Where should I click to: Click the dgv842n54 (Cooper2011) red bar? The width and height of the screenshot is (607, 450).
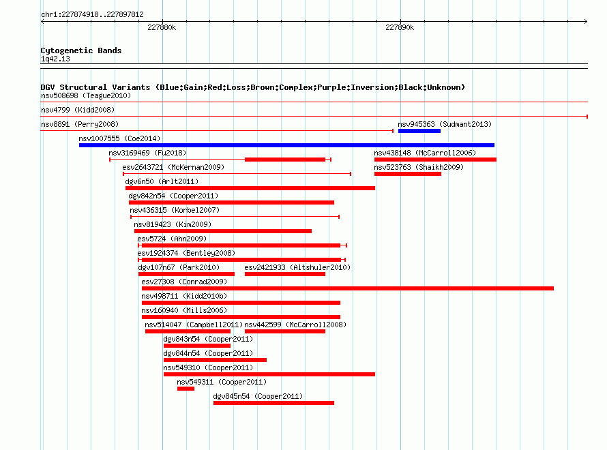click(231, 202)
